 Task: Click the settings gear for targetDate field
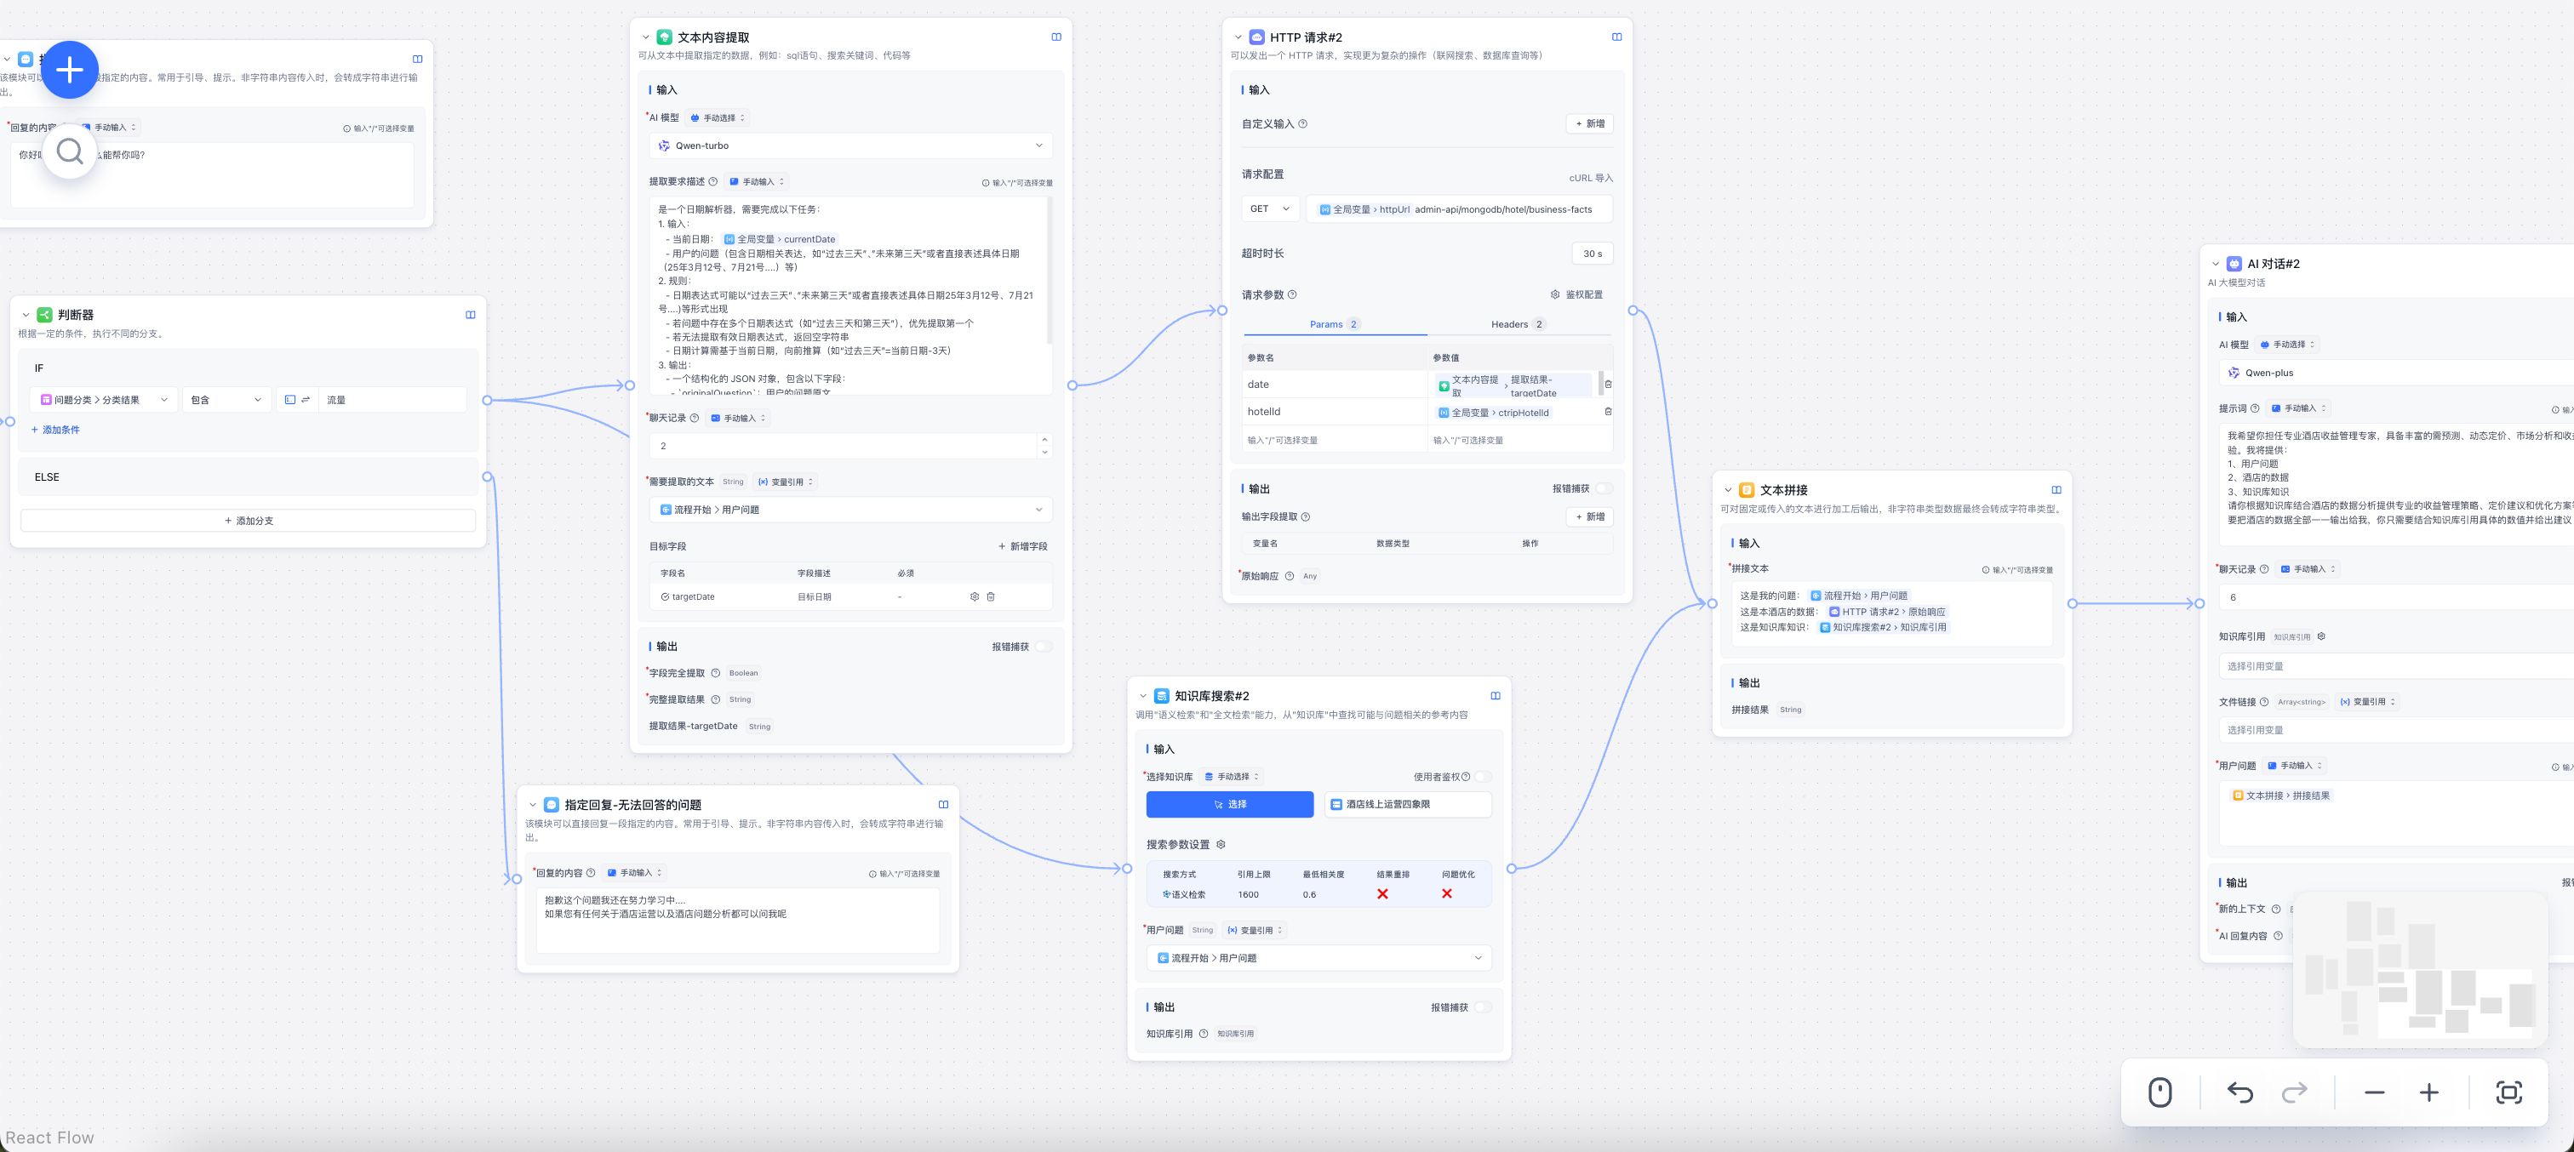975,596
